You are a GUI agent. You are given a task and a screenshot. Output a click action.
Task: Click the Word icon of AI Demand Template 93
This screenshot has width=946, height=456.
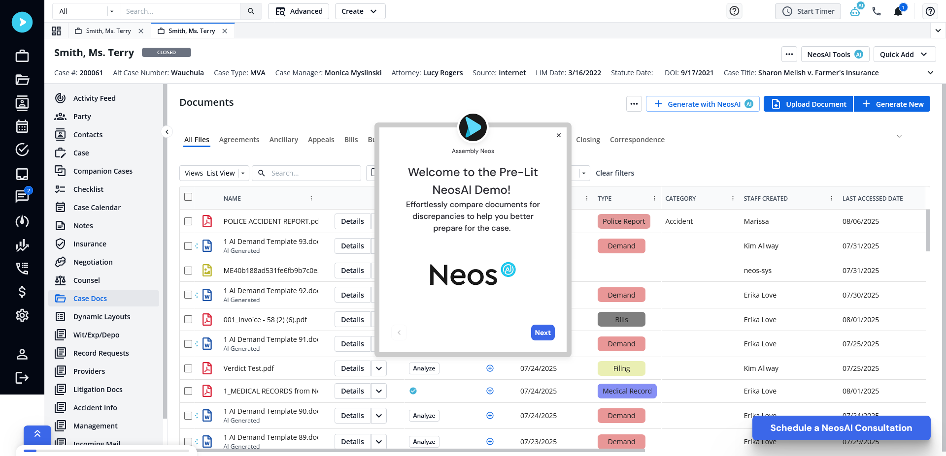[x=207, y=246]
